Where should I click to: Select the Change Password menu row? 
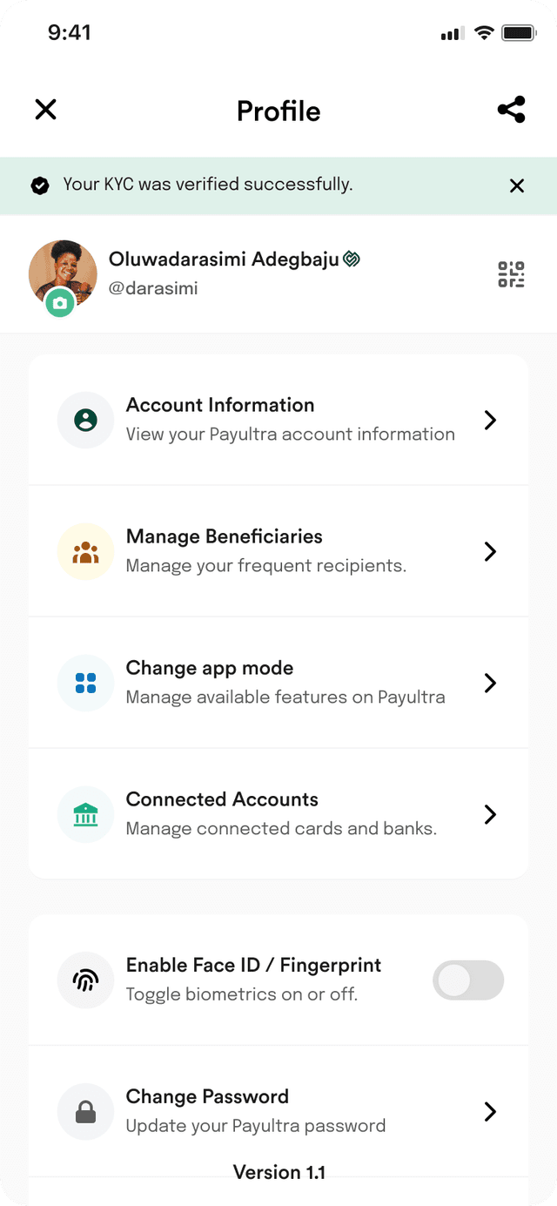pyautogui.click(x=278, y=1111)
